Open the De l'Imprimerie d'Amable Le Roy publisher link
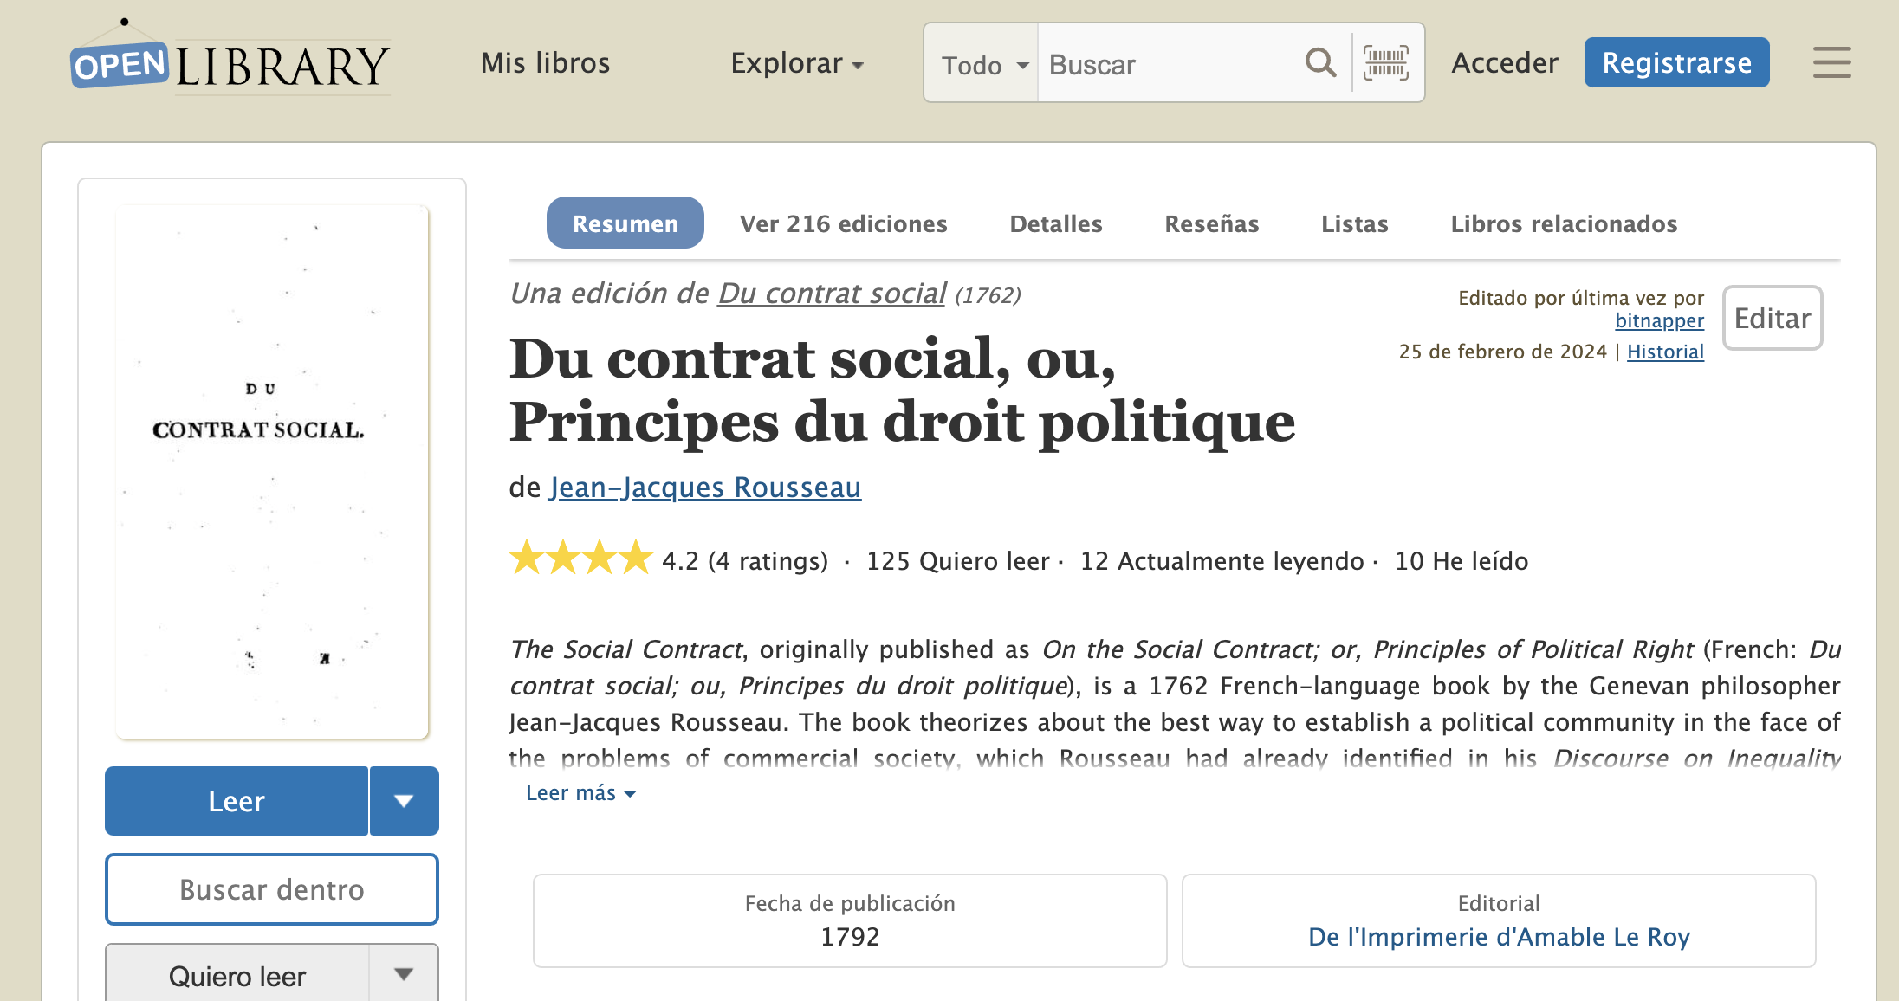Screen dimensions: 1899x1001 (1499, 937)
